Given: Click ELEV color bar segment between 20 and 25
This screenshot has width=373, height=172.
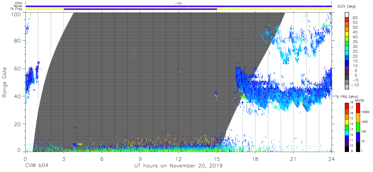Looking at the screenshot, I should pos(347,53).
